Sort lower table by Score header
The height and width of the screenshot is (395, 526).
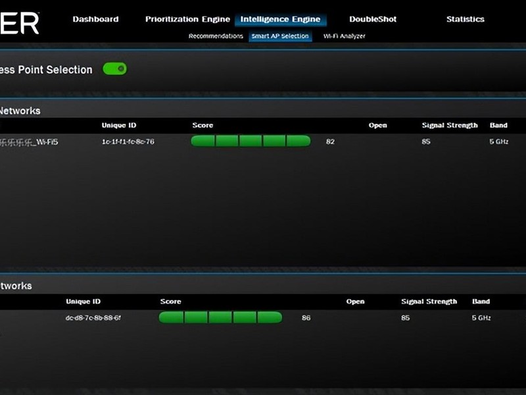pyautogui.click(x=170, y=302)
